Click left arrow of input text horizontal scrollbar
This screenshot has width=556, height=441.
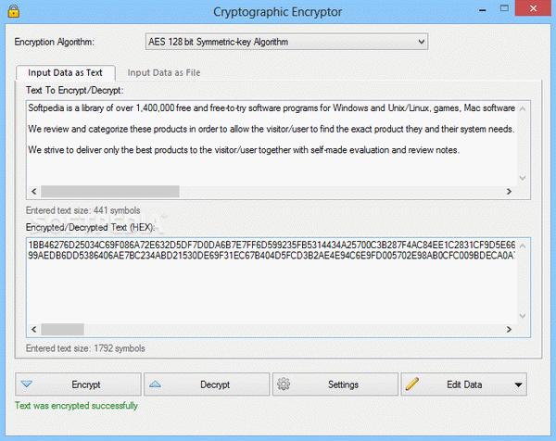pos(33,192)
